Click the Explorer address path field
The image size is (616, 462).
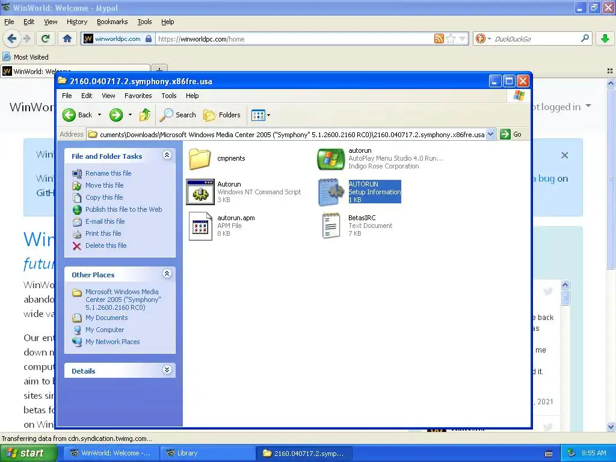coord(286,134)
